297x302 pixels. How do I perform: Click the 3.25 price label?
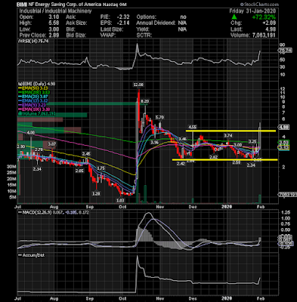[x=252, y=141]
